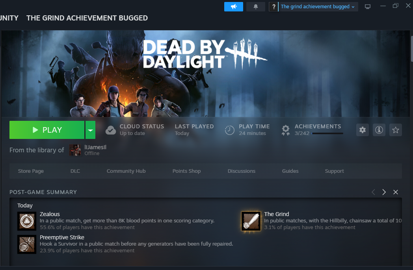Open game settings gear icon

click(x=363, y=130)
